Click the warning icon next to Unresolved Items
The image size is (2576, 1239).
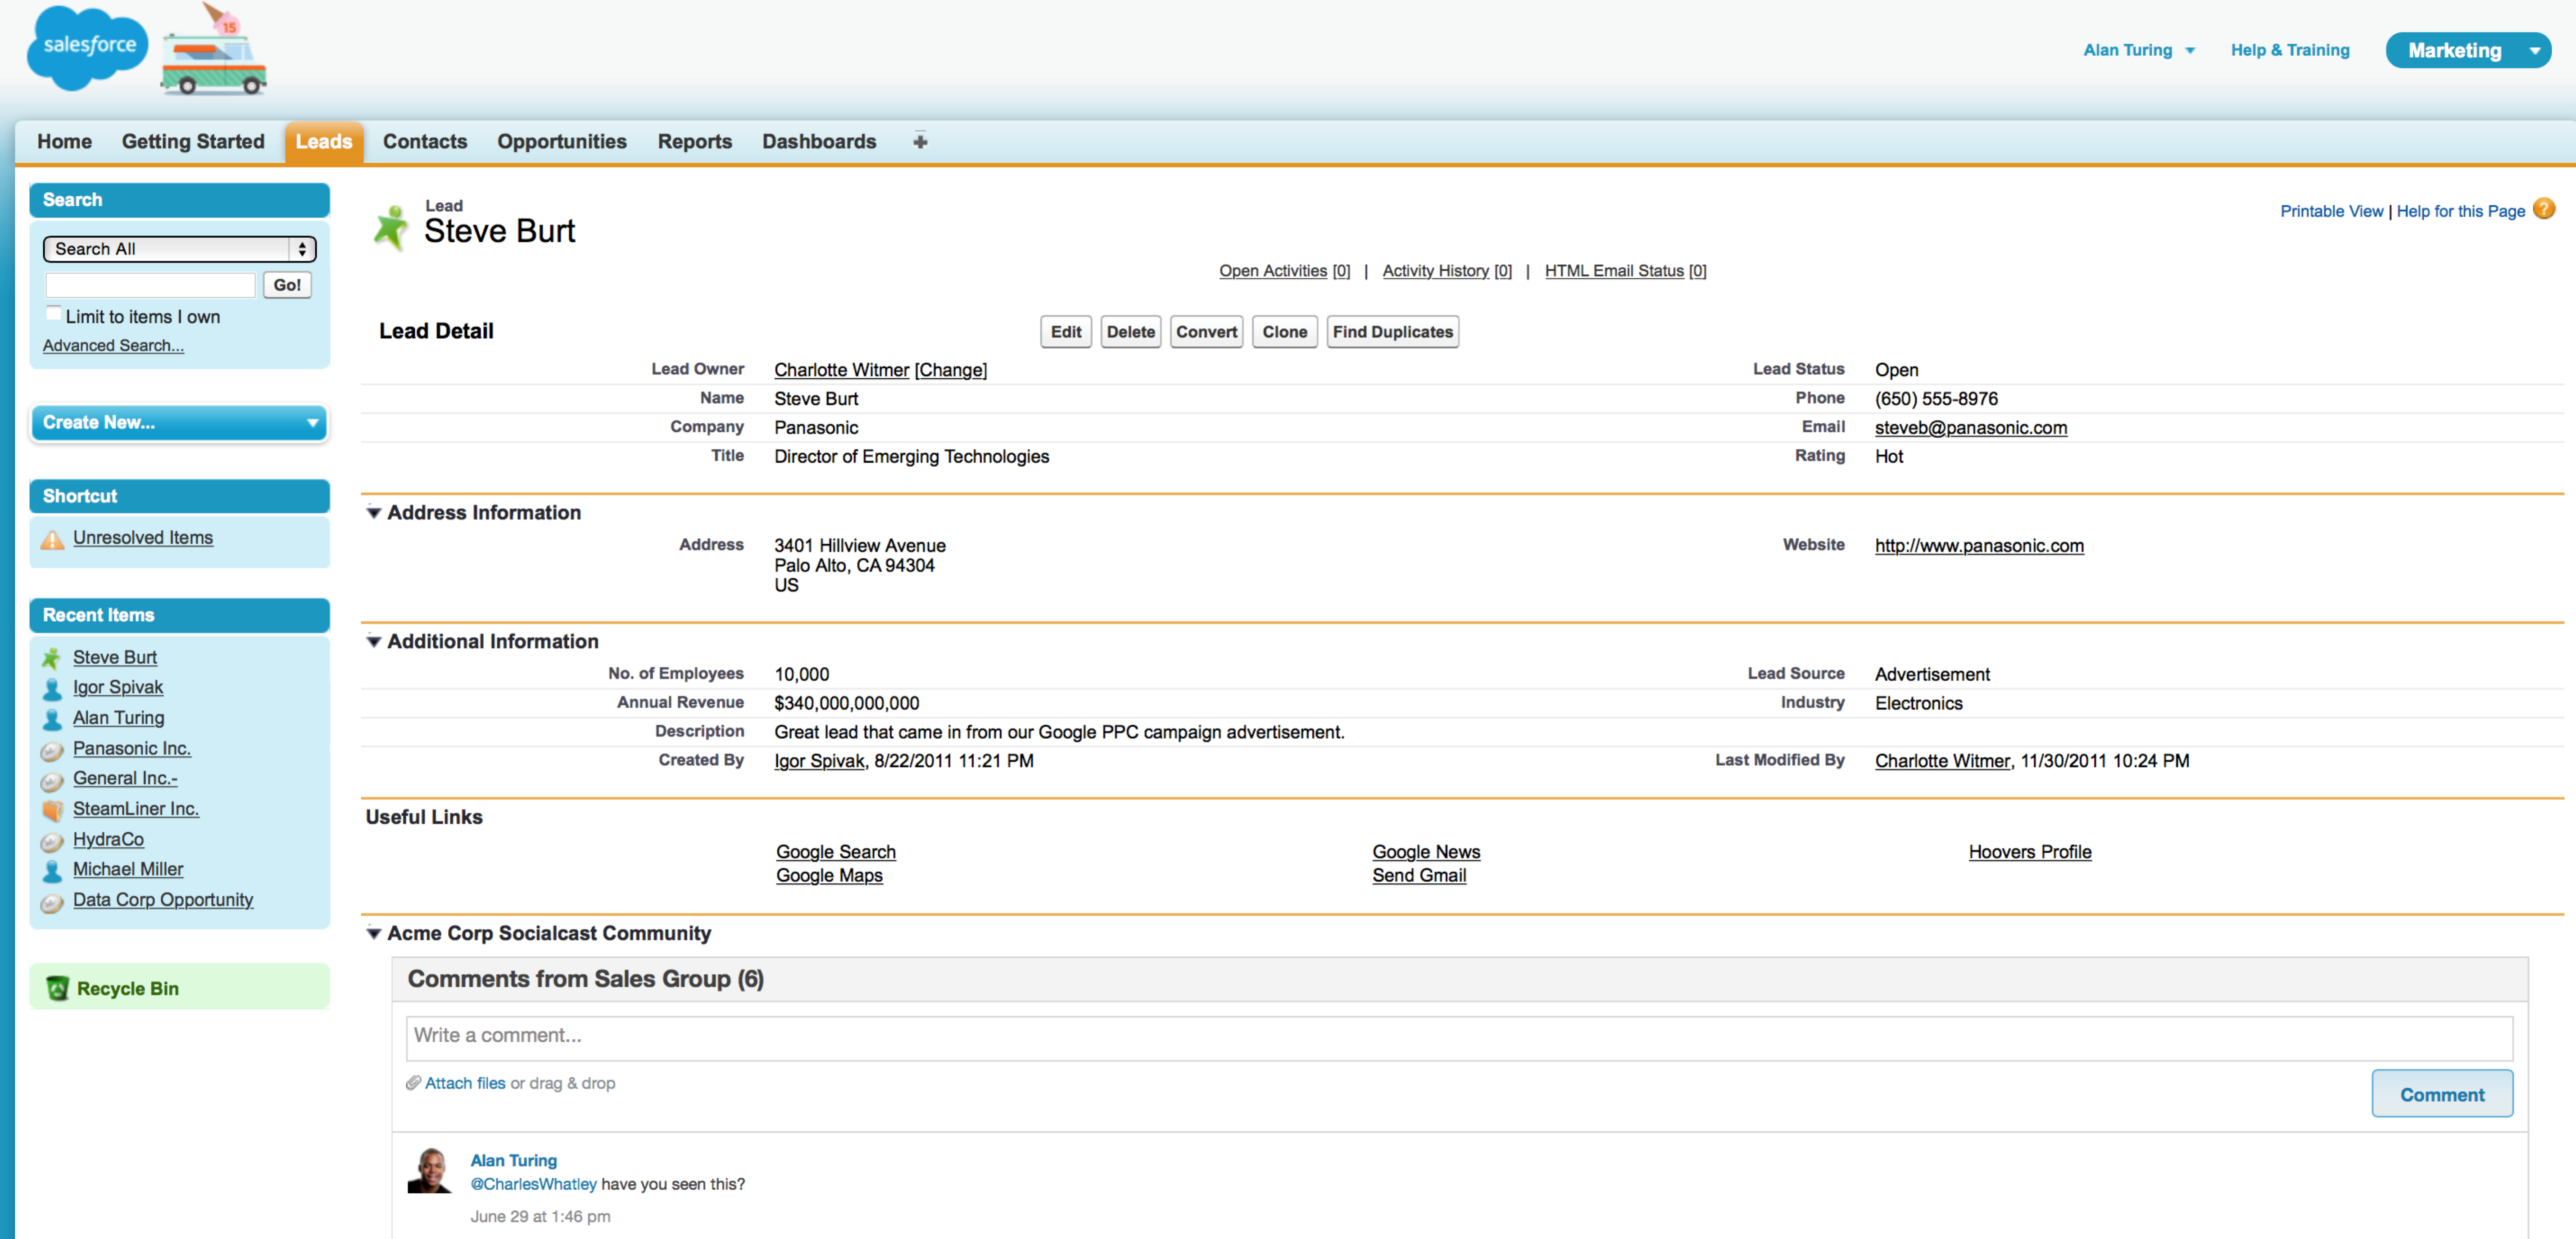tap(52, 539)
